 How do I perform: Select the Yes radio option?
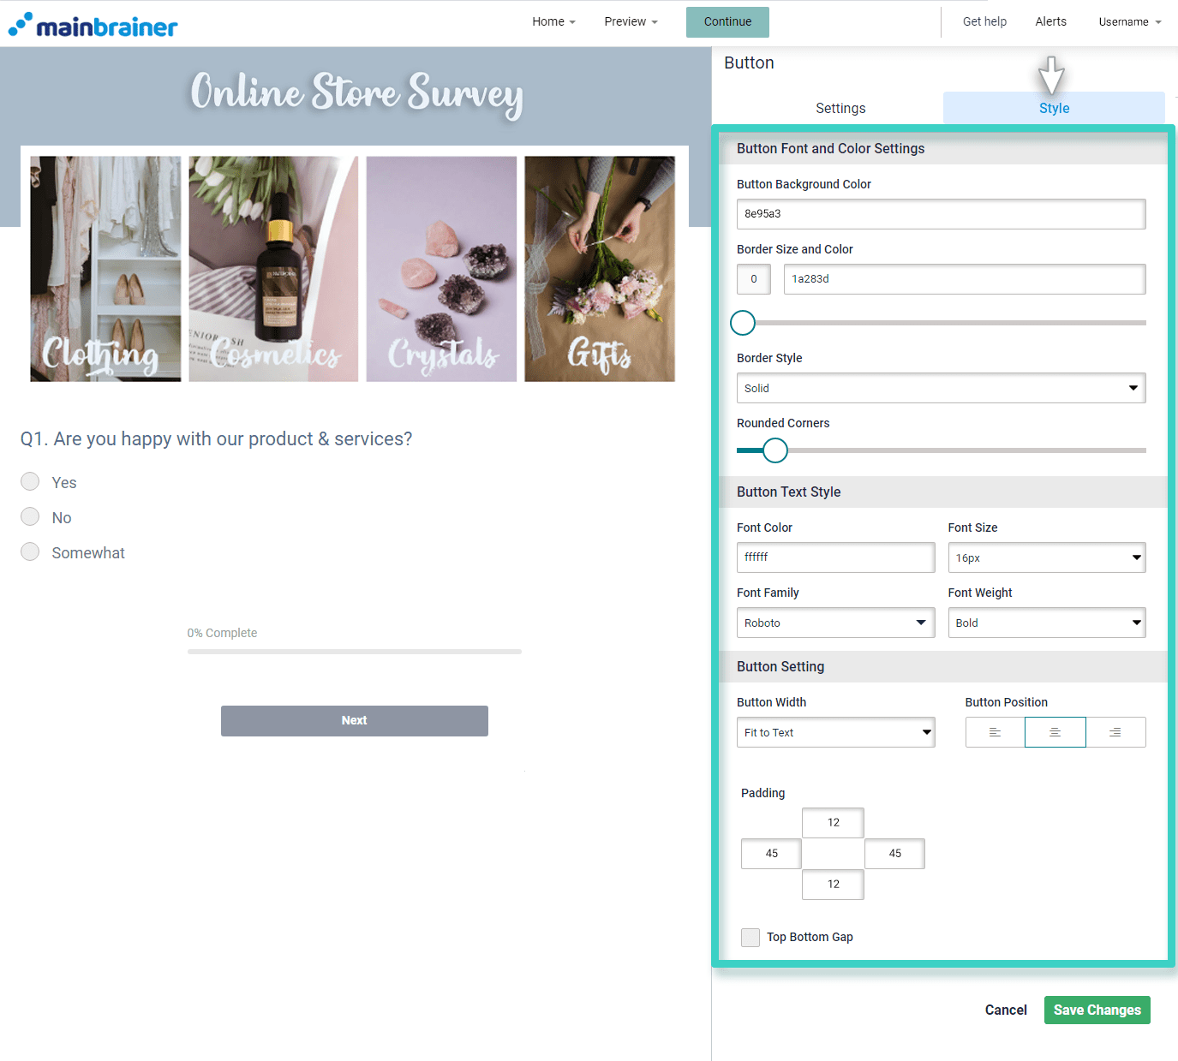[30, 482]
